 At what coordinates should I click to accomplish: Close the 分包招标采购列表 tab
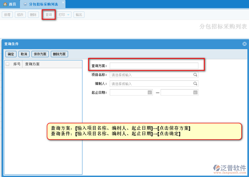(x=63, y=2)
